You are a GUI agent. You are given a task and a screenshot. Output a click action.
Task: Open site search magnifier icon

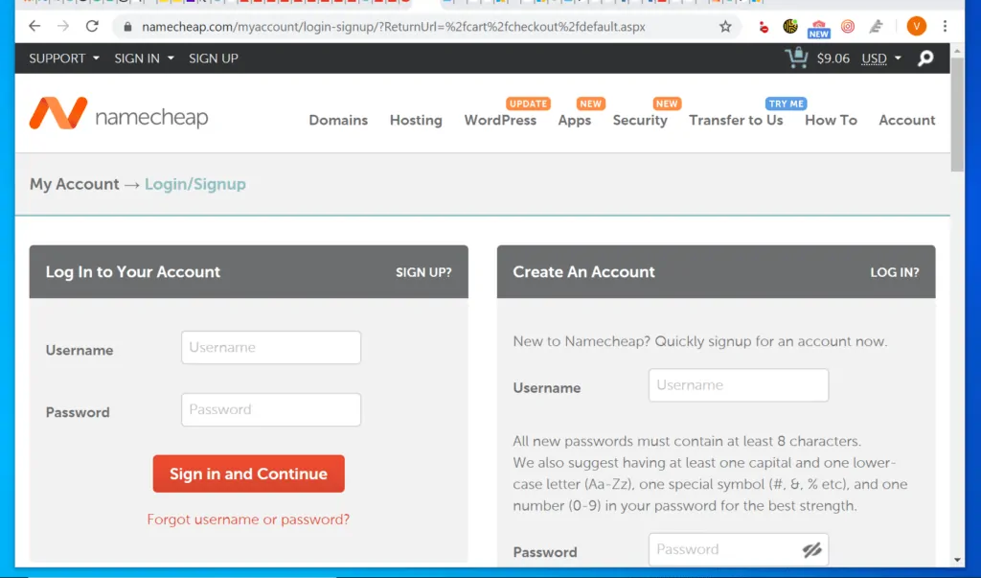(925, 58)
